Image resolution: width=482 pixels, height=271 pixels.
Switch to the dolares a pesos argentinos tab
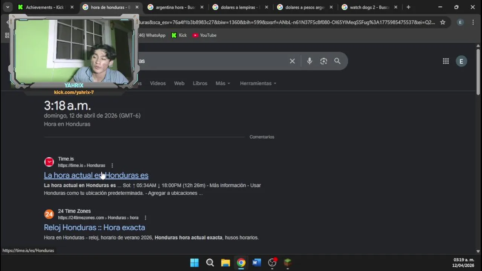click(305, 7)
